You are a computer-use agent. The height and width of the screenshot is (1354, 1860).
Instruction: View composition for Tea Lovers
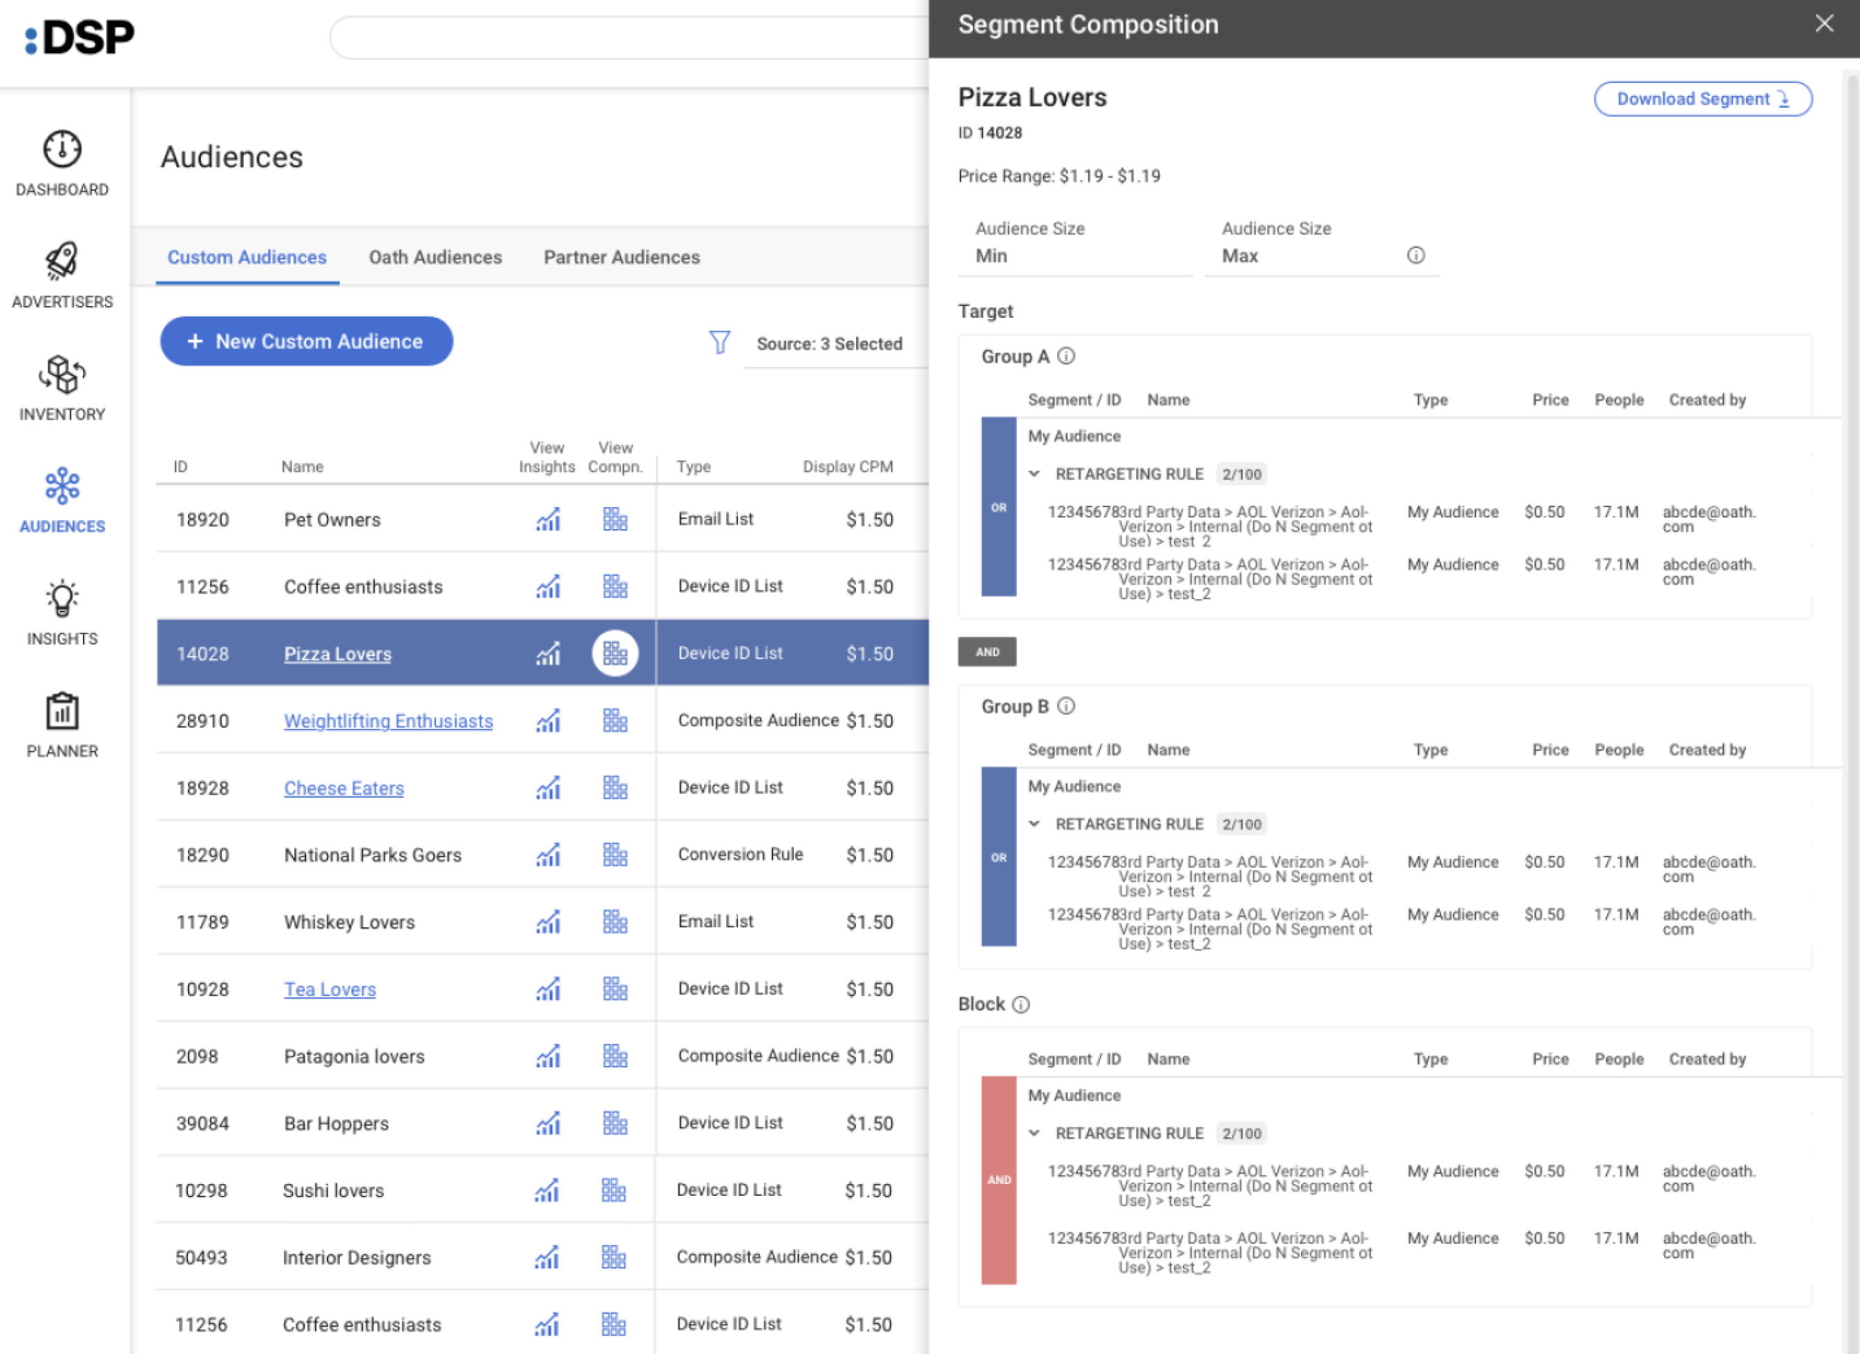pyautogui.click(x=615, y=990)
